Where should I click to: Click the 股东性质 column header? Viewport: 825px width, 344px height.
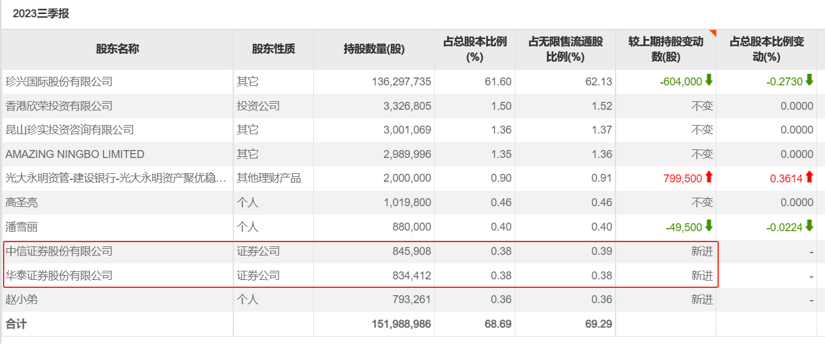click(274, 49)
